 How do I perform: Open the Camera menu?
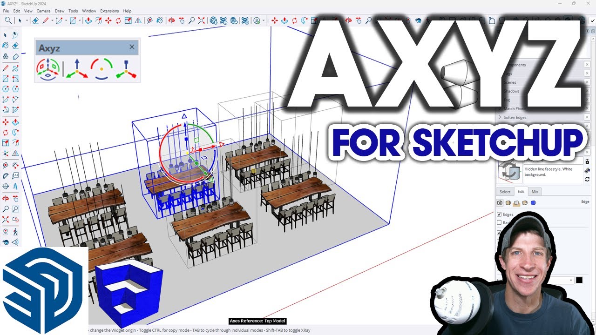(43, 11)
